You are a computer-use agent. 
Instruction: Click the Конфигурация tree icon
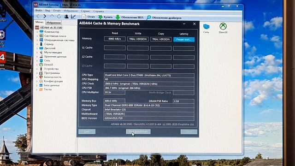(x=41, y=81)
